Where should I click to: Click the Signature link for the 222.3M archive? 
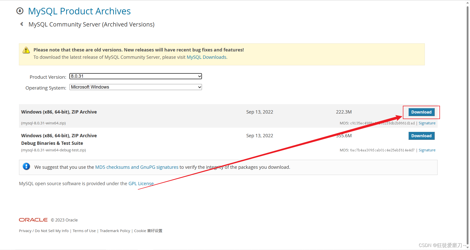427,123
